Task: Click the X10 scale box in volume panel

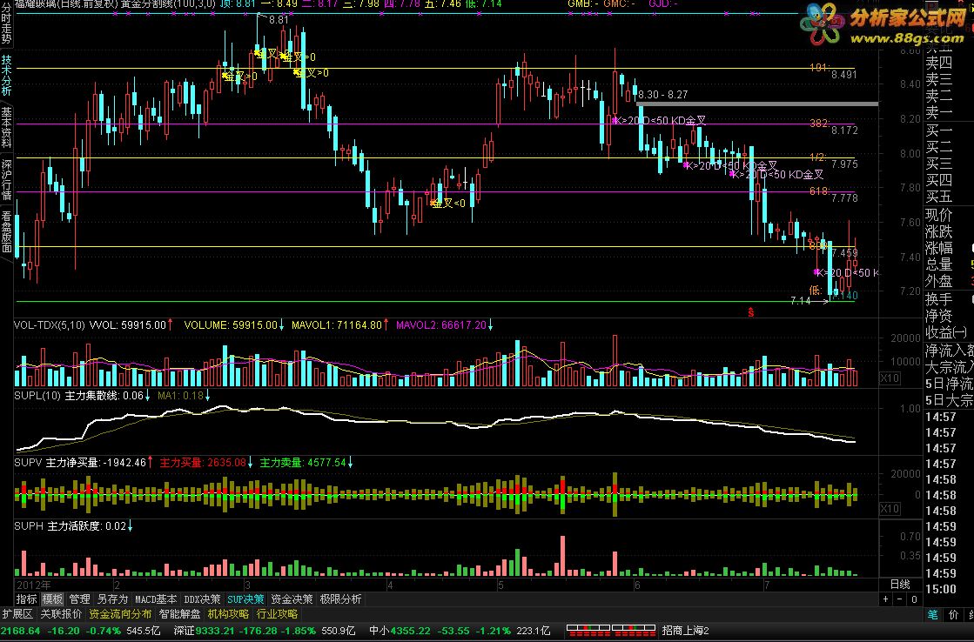Action: [890, 378]
